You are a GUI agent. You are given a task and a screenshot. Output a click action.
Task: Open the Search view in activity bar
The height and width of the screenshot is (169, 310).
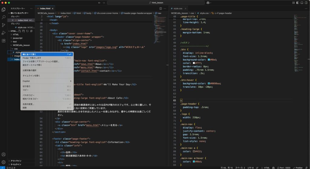pyautogui.click(x=4, y=17)
